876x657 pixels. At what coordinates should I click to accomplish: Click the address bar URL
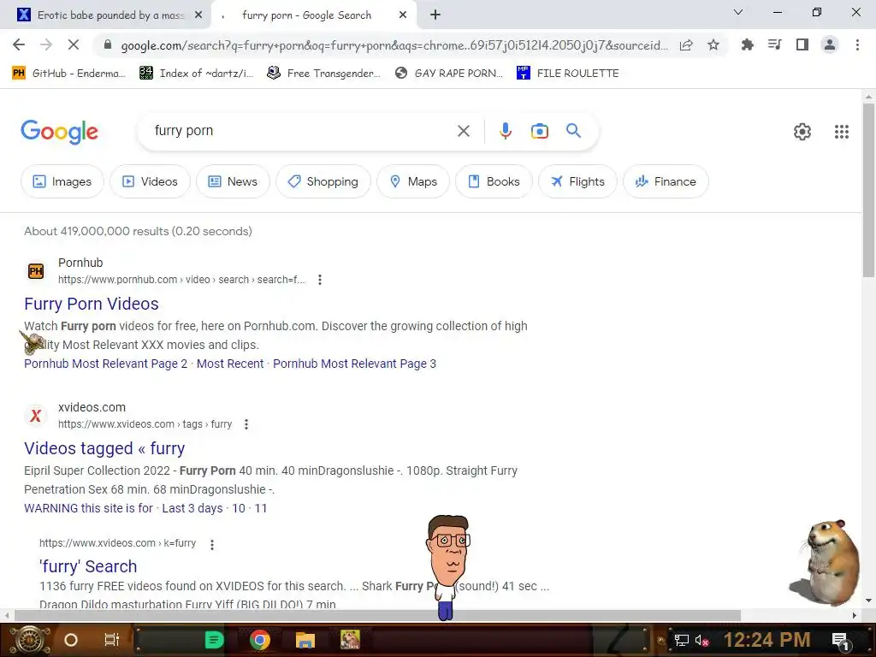[394, 45]
